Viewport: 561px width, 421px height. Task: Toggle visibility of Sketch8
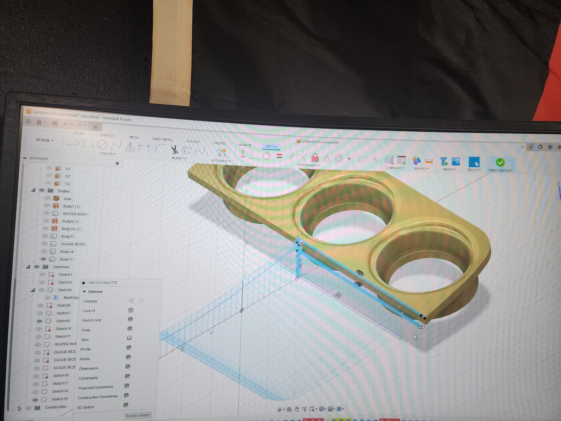pos(40,321)
